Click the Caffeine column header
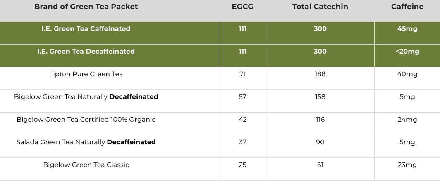The image size is (440, 181). tap(407, 7)
